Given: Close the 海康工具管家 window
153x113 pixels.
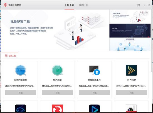Looking at the screenshot, I should [149, 5].
